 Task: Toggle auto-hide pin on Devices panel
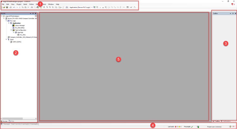[x=33, y=13]
